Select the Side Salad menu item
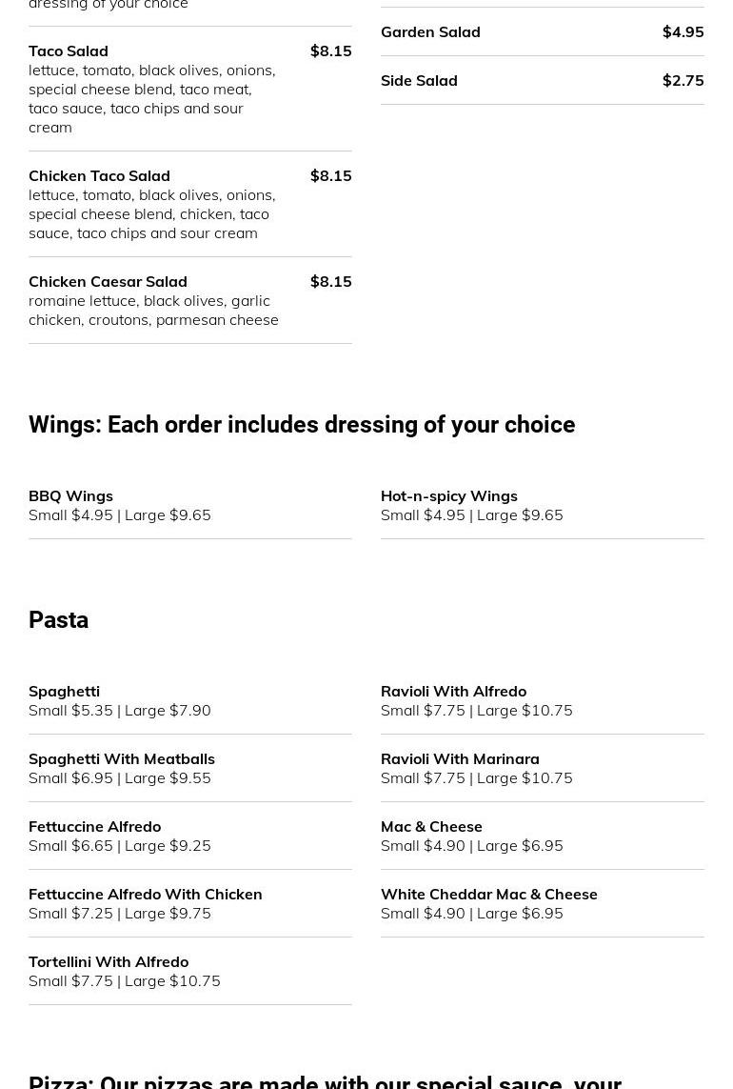This screenshot has height=1089, width=733. click(x=419, y=80)
